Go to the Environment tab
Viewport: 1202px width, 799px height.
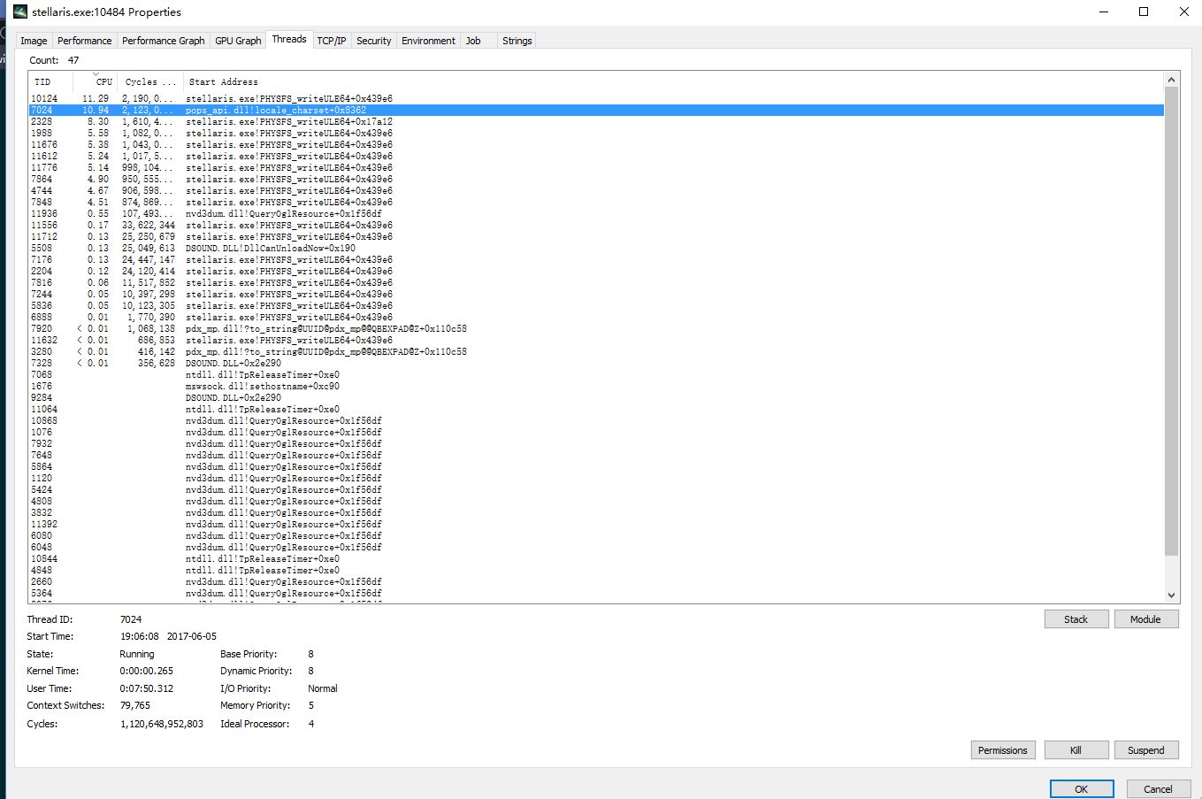click(x=428, y=41)
